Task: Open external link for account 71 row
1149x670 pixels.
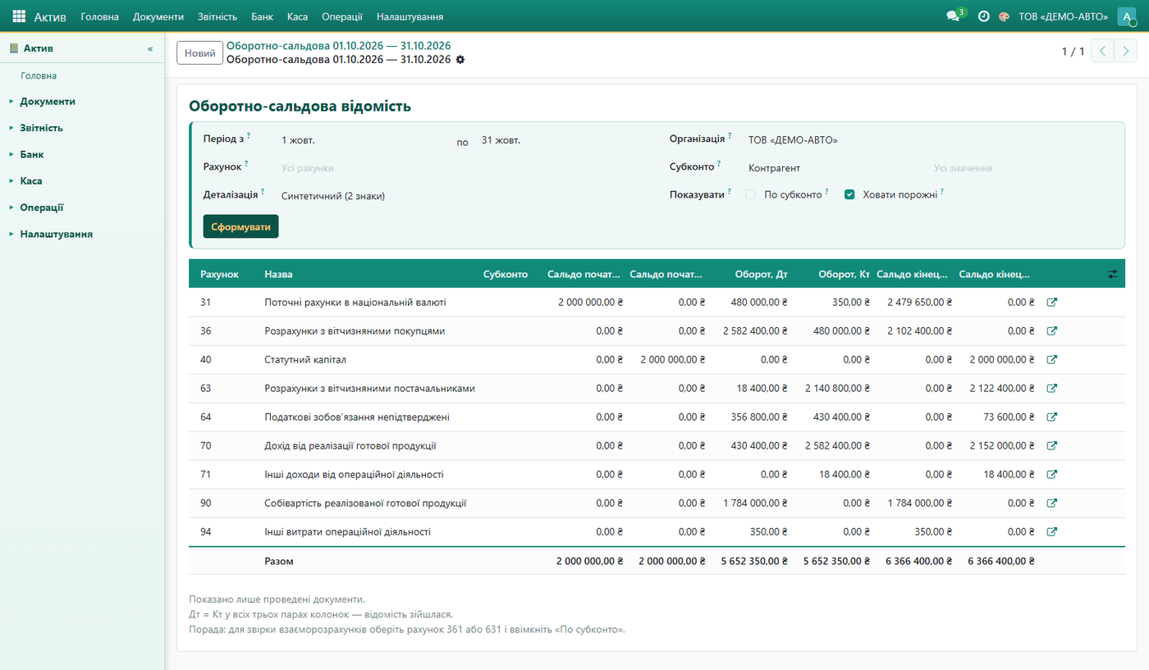Action: coord(1052,475)
